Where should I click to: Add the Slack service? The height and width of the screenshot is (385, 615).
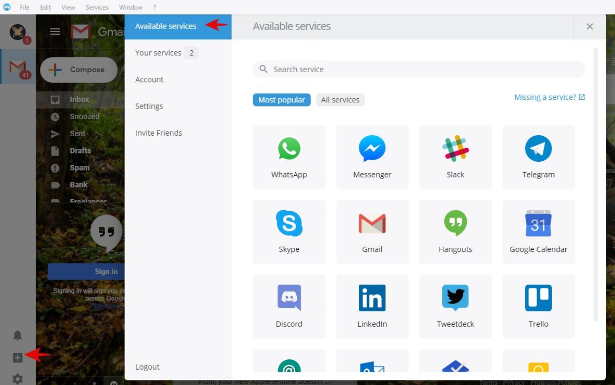[455, 157]
